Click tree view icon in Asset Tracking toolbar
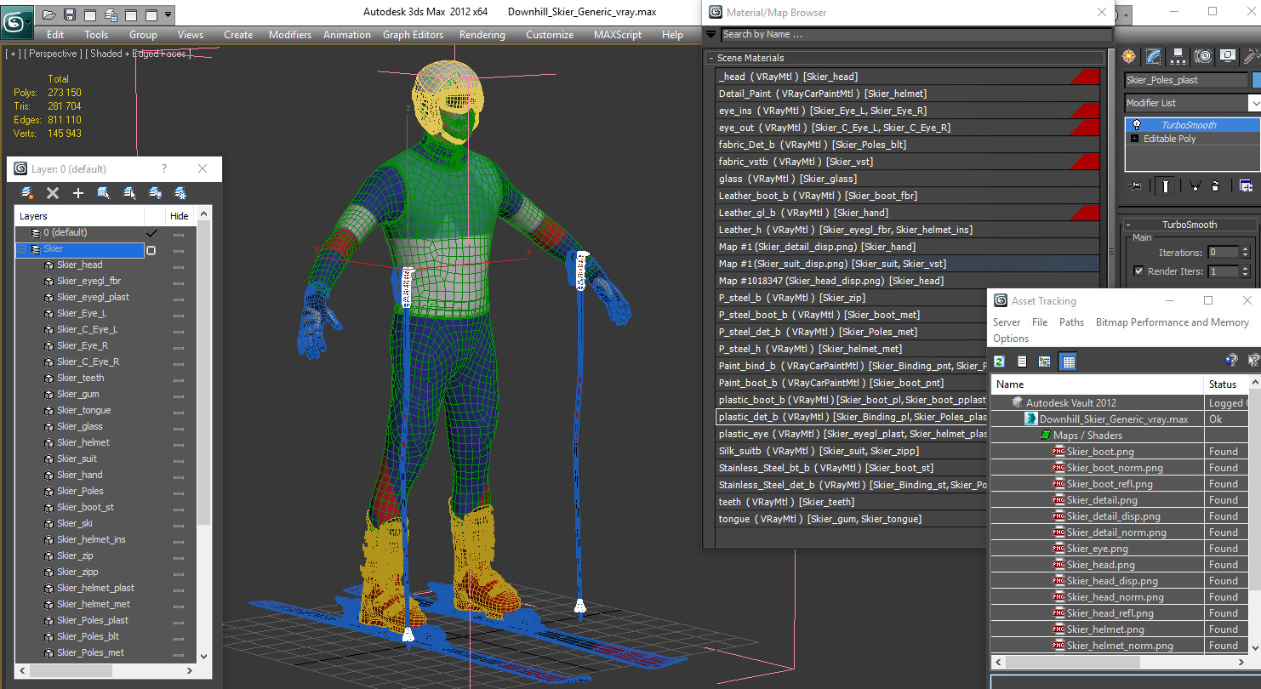The height and width of the screenshot is (689, 1261). (1045, 362)
